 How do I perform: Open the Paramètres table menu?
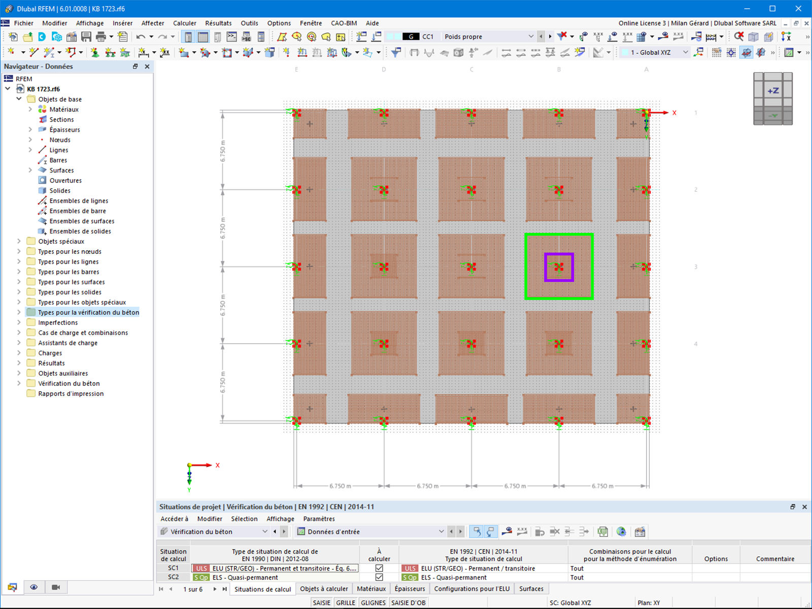[x=319, y=519]
